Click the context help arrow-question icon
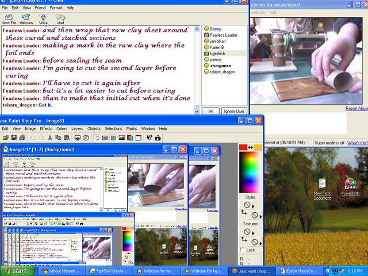The height and width of the screenshot is (276, 368). [149, 138]
